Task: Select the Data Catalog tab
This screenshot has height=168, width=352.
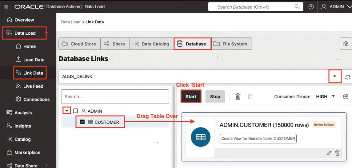Action: (152, 44)
